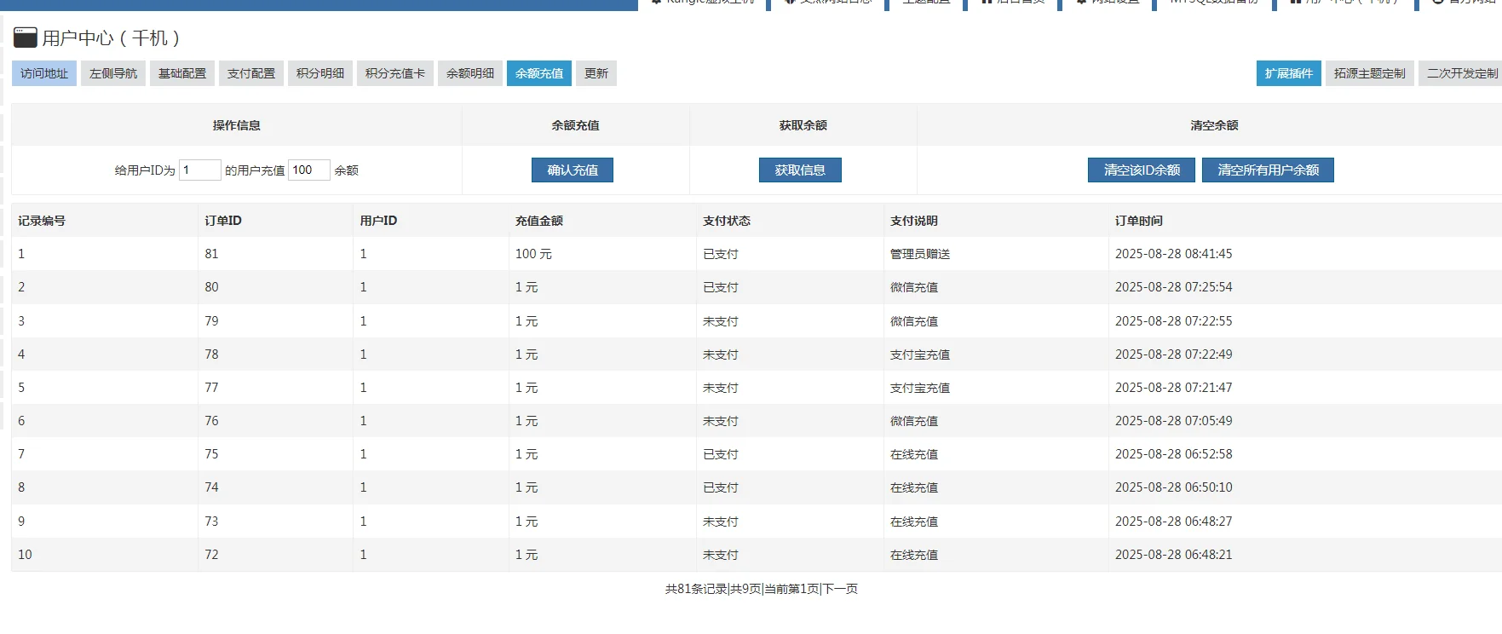Select timestamp 2025-08-28 06:50:10
Image resolution: width=1502 pixels, height=634 pixels.
pyautogui.click(x=1174, y=487)
